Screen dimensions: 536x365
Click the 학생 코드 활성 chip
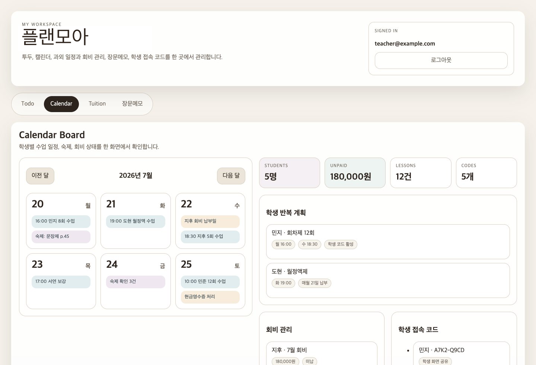click(x=341, y=244)
